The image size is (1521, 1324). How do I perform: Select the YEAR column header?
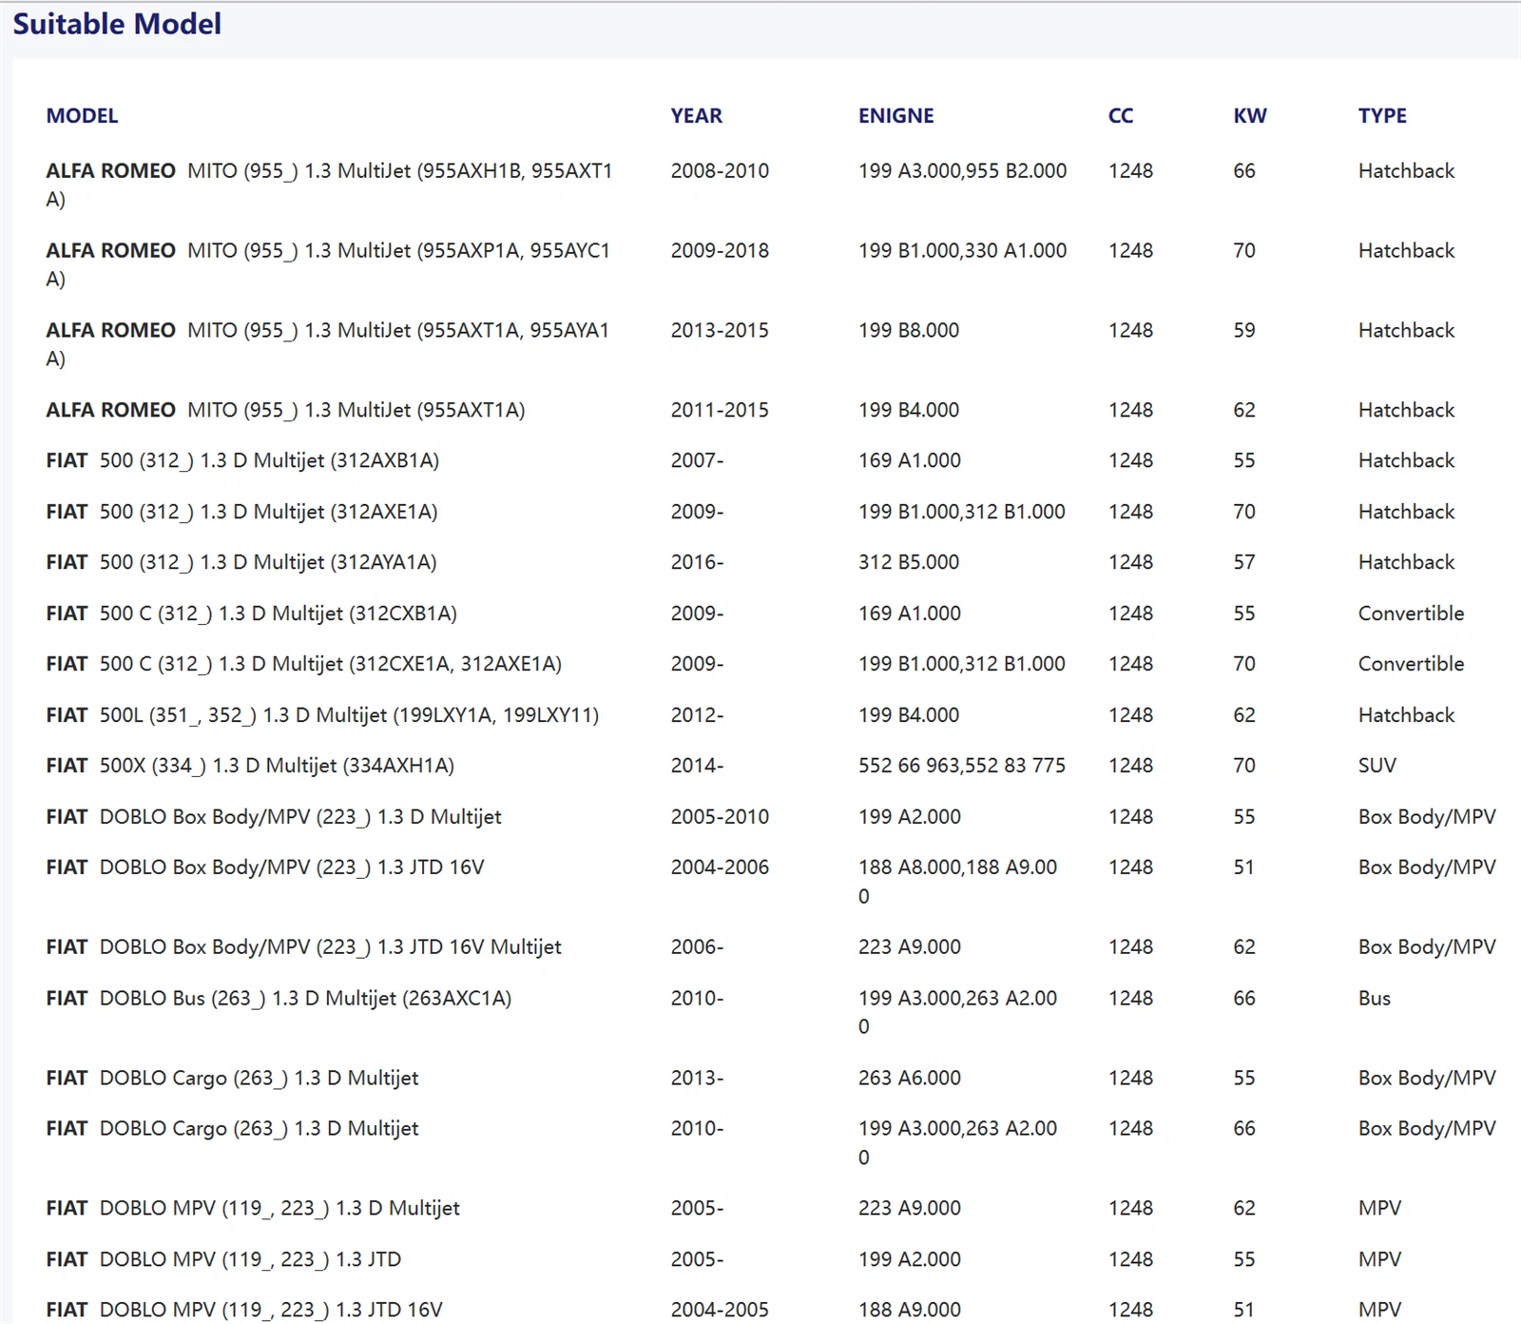696,116
